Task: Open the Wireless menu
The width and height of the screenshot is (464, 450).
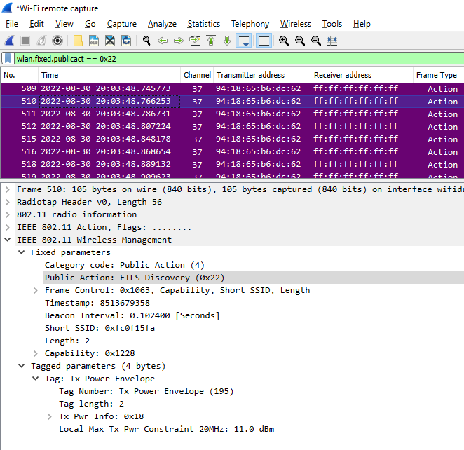Action: [x=295, y=24]
